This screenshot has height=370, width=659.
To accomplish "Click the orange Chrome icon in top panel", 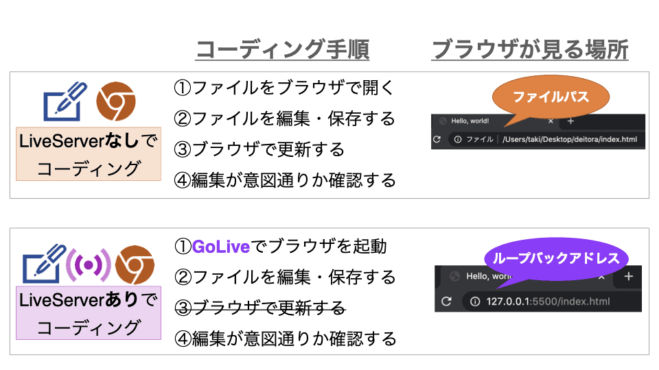I will pos(115,101).
